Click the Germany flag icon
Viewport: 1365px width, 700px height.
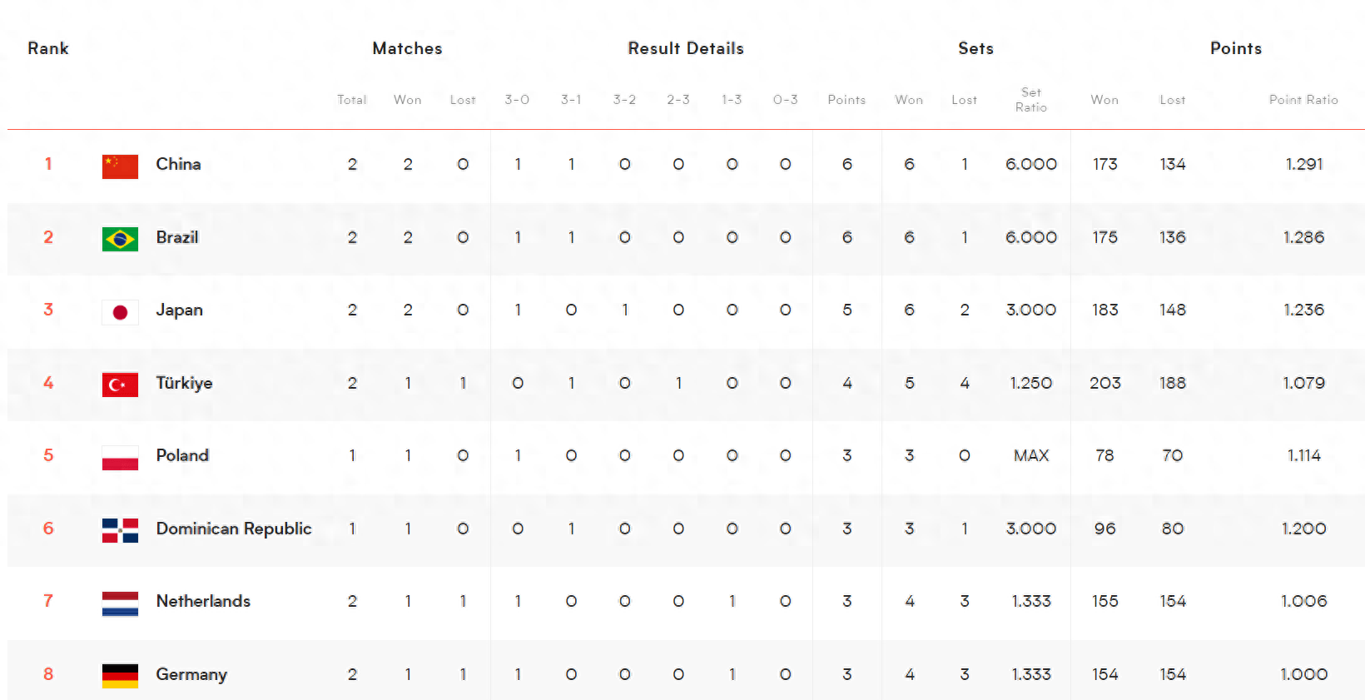(x=120, y=675)
